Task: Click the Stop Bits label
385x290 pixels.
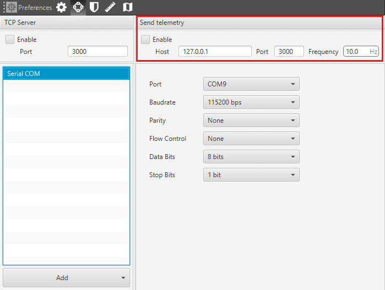Action: pos(162,175)
